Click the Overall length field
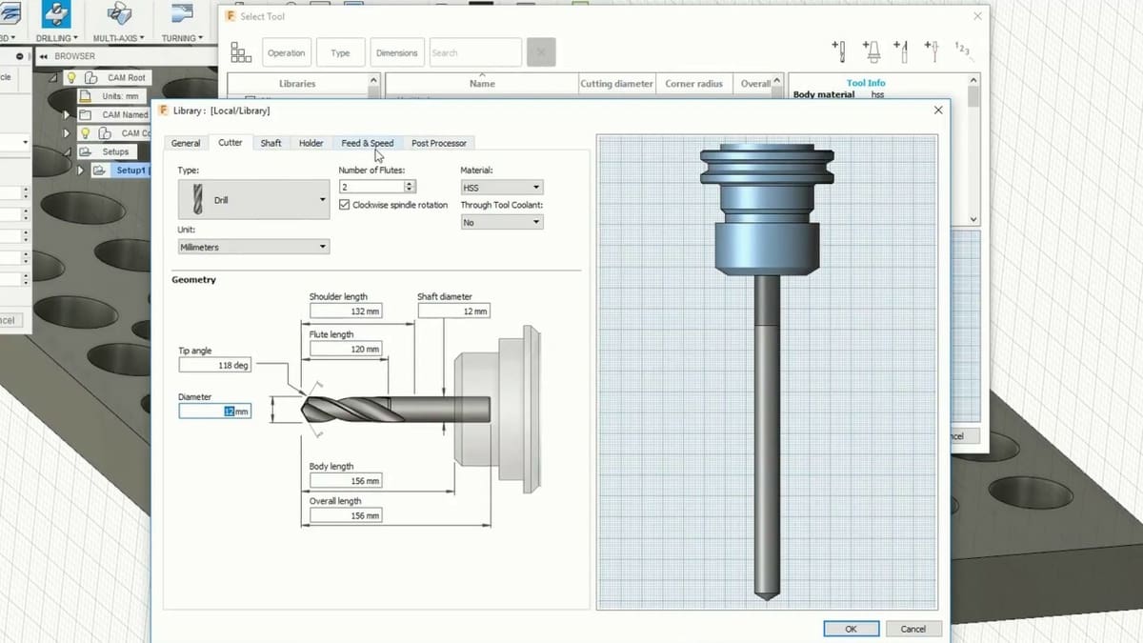The image size is (1143, 643). 345,515
